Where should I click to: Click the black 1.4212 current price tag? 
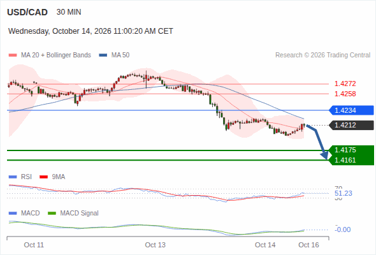351,125
